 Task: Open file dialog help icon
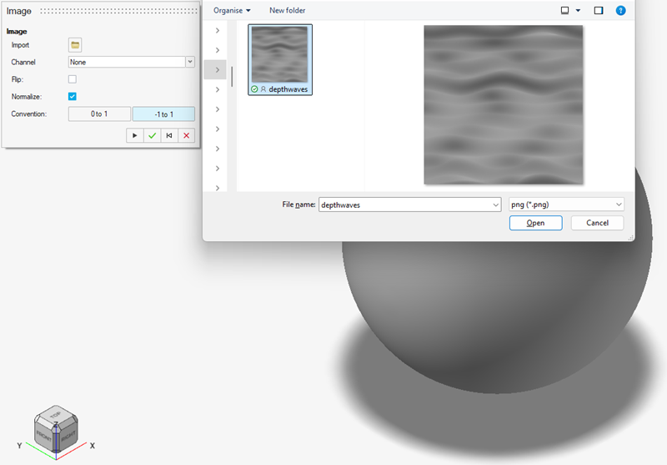pyautogui.click(x=620, y=10)
